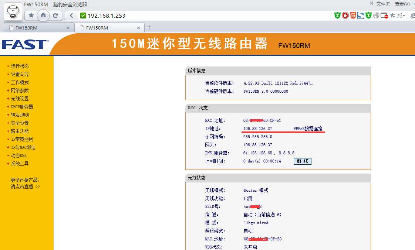This screenshot has height=250, width=415.
Task: Click the grey globe extension icon
Action: click(376, 16)
